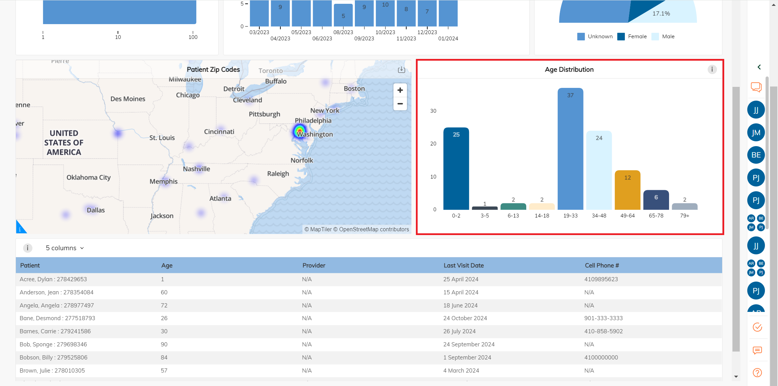Open Age Distribution info icon
This screenshot has height=386, width=778.
point(712,70)
